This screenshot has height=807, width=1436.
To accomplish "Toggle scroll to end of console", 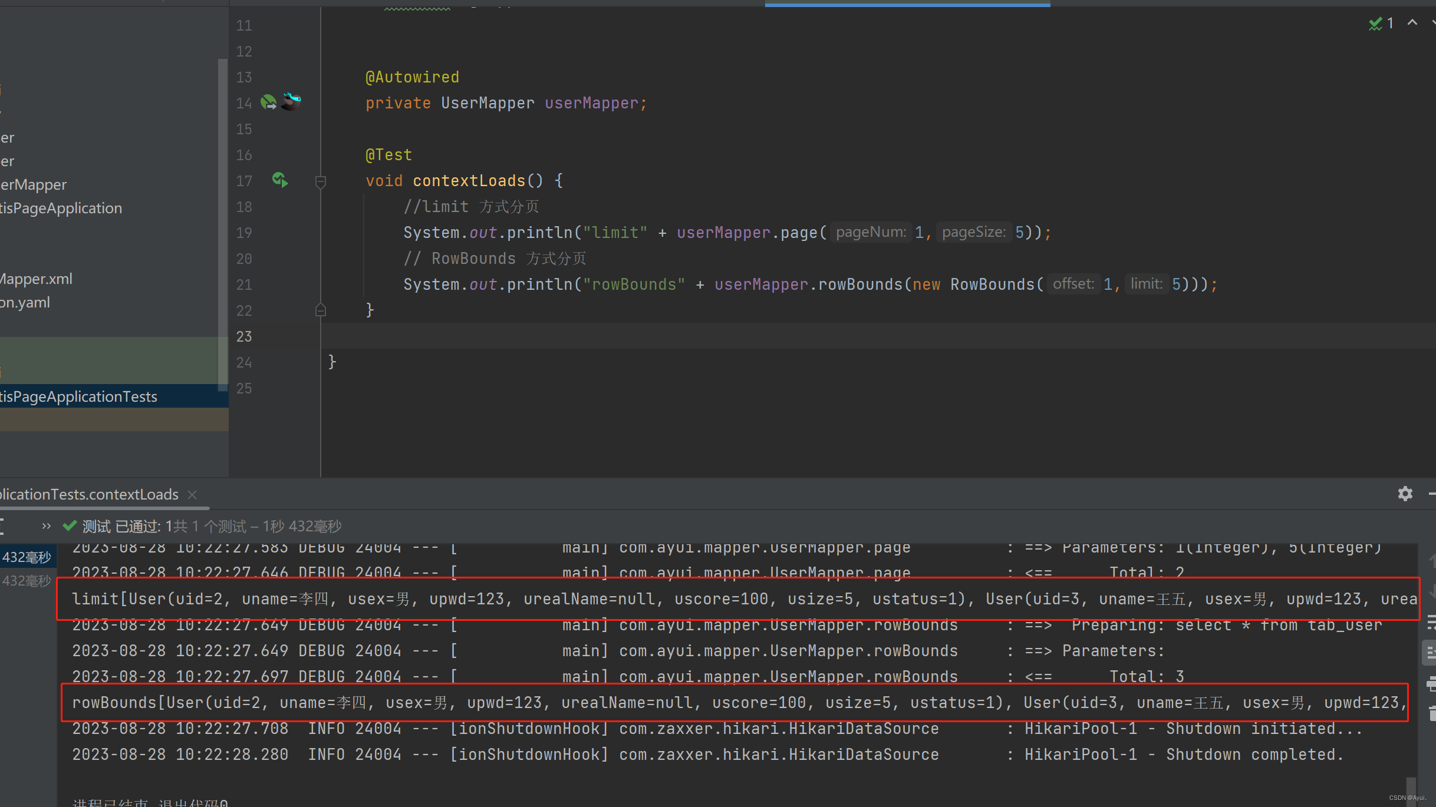I will [1431, 653].
